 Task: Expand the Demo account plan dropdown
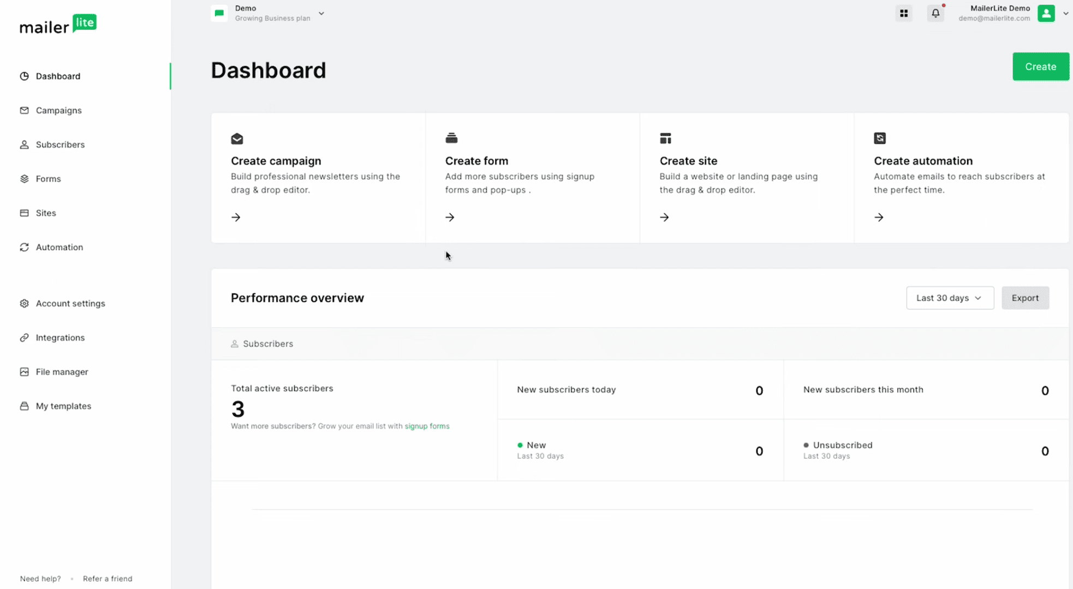point(321,14)
